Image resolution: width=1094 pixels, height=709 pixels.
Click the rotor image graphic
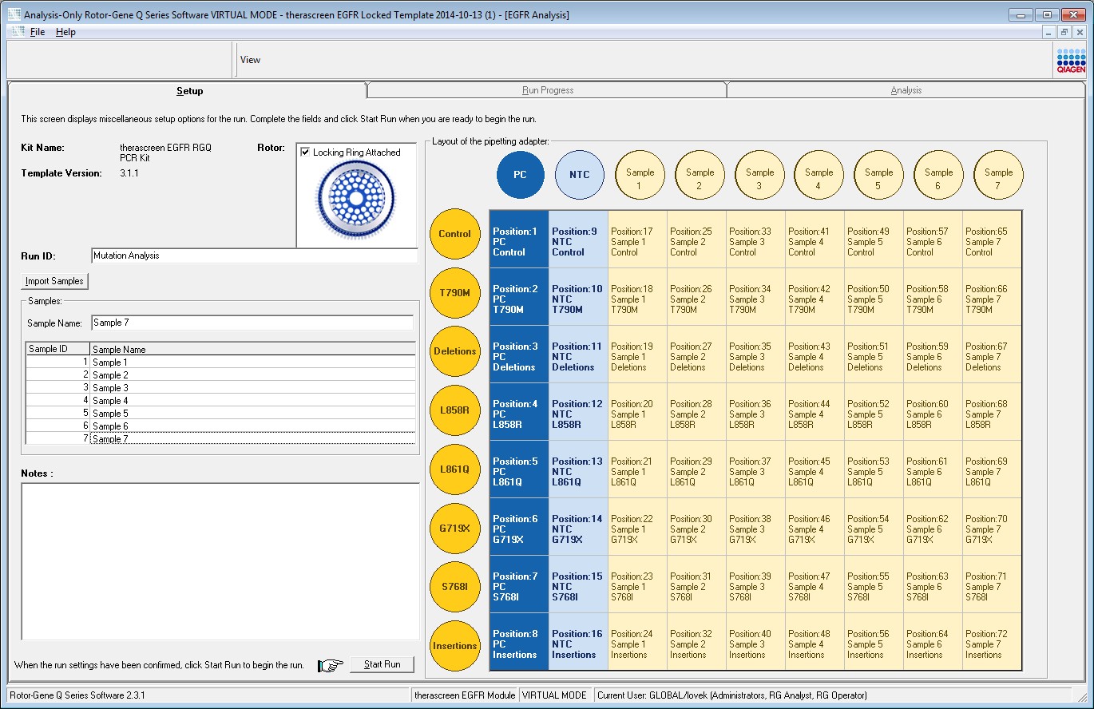(355, 200)
